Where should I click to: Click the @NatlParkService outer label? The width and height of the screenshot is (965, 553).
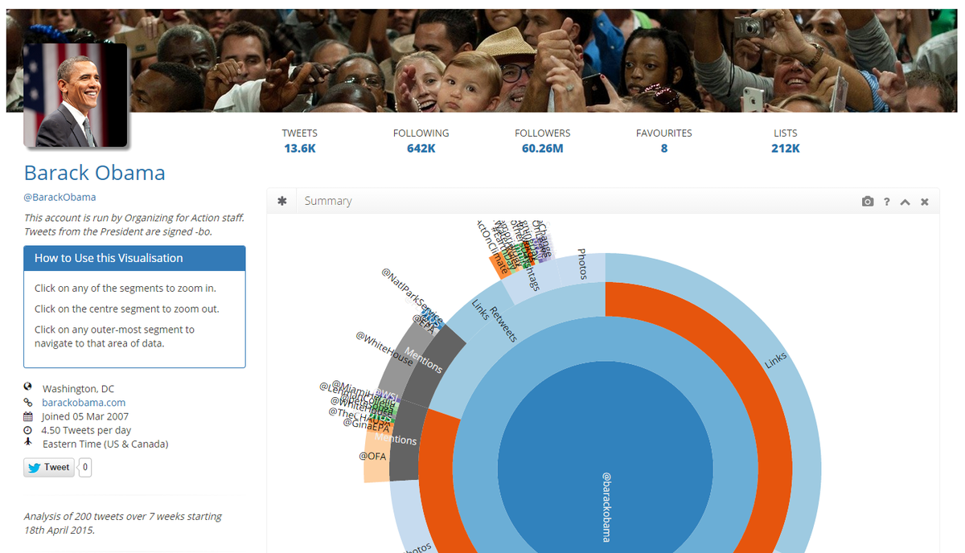tap(412, 295)
